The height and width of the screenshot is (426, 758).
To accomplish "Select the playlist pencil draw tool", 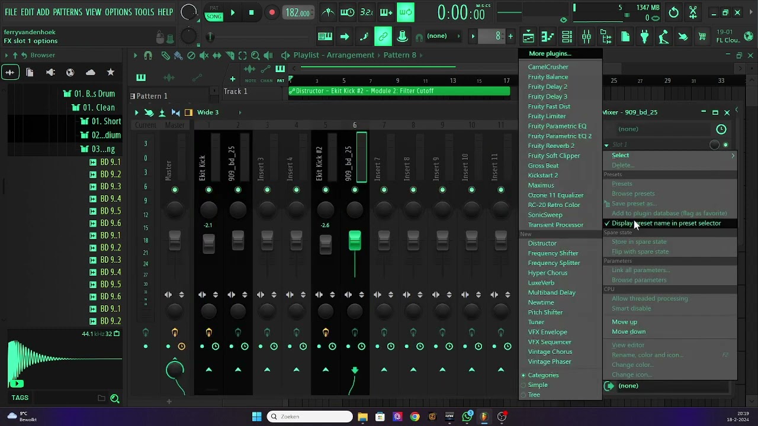I will click(x=165, y=55).
